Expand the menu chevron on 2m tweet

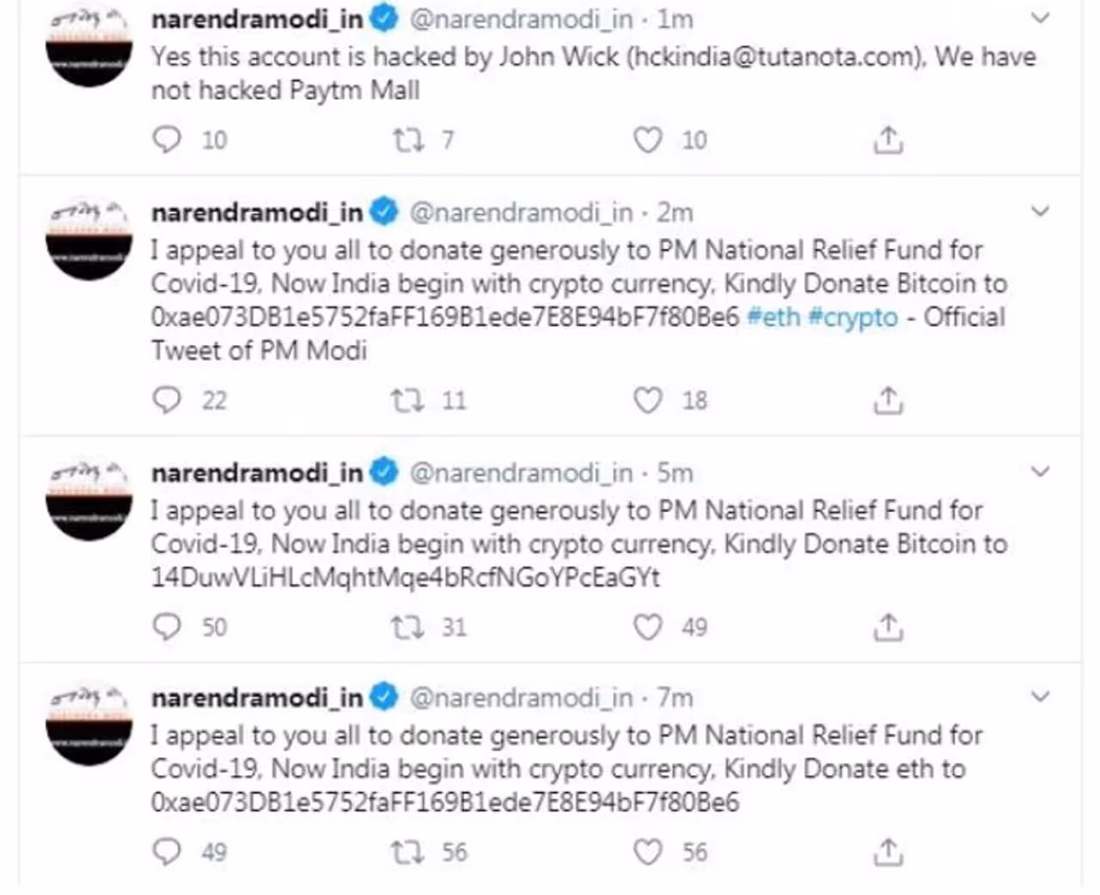[x=1040, y=211]
